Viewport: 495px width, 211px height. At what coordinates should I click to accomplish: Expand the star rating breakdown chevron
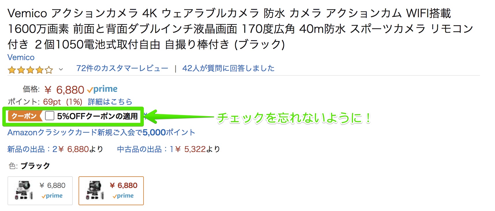click(x=61, y=69)
